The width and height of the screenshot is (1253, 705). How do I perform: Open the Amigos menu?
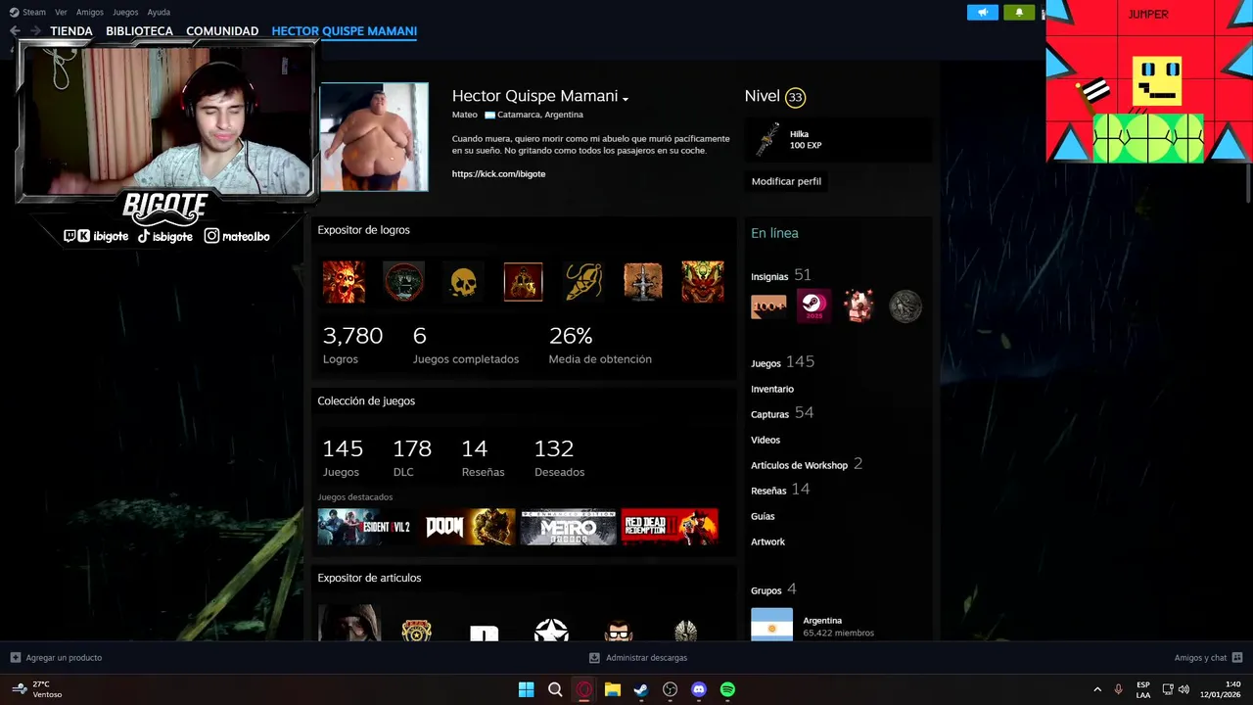(x=90, y=12)
